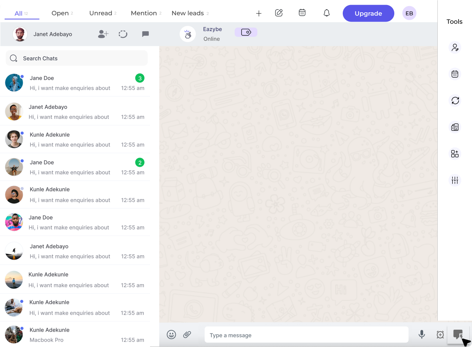This screenshot has height=347, width=472.
Task: Click the scheduled message clock icon
Action: point(440,335)
